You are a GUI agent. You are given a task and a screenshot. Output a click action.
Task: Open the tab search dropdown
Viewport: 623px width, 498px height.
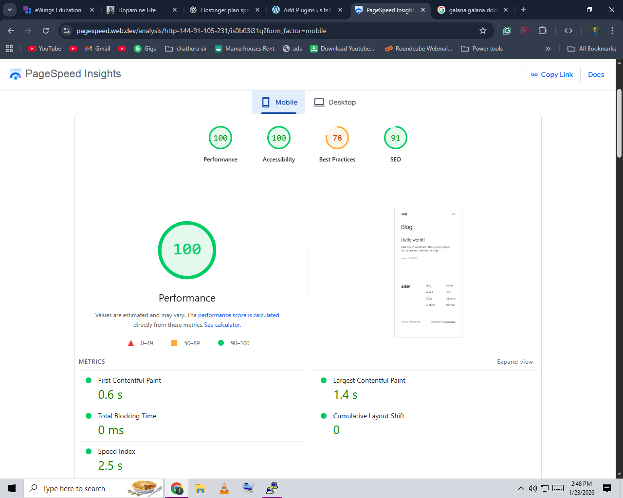tap(10, 10)
